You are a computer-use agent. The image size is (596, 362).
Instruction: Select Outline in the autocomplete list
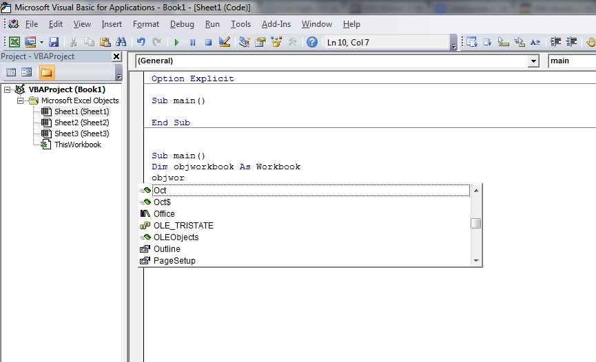tap(305, 249)
